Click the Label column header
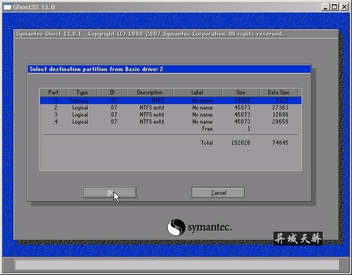Screen dimensions: 352x275 click(197, 93)
